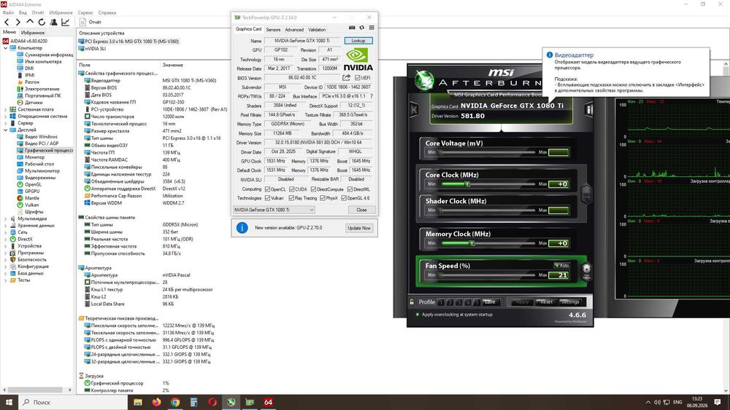The width and height of the screenshot is (730, 410).
Task: Toggle DirectML checkbox in GPU-Z
Action: click(x=350, y=189)
